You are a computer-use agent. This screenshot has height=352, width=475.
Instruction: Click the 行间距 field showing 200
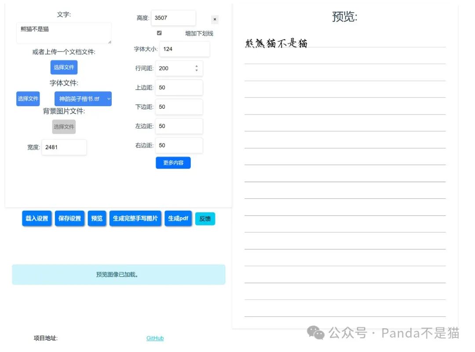179,68
